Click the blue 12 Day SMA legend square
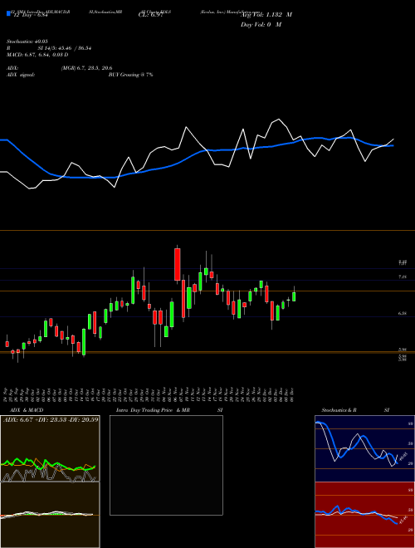The image size is (415, 548). [x=9, y=13]
